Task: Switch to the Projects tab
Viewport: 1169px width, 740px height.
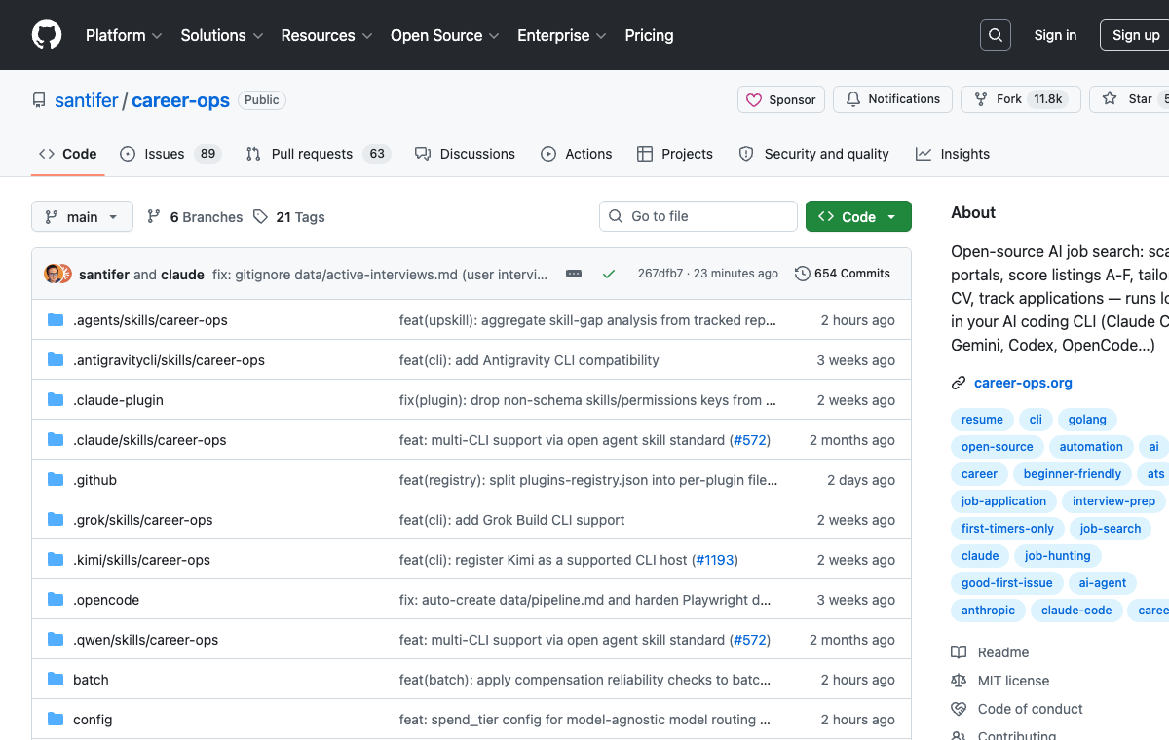Action: point(675,154)
